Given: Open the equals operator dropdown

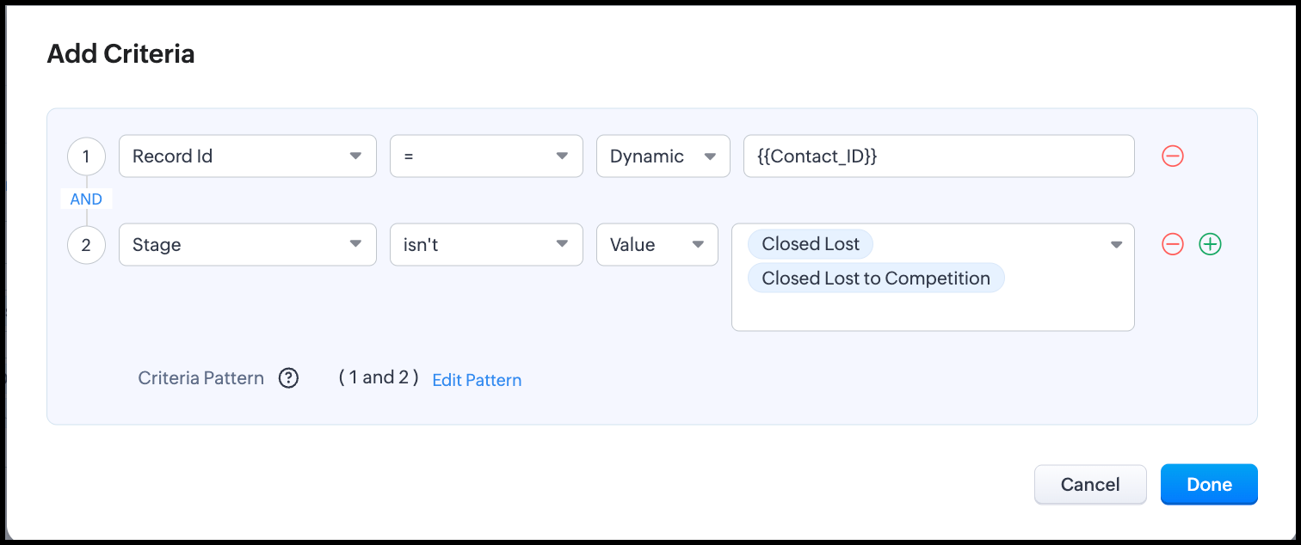Looking at the screenshot, I should [486, 156].
